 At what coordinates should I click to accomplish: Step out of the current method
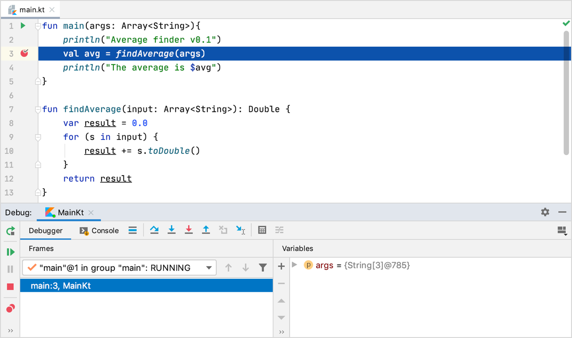coord(206,230)
